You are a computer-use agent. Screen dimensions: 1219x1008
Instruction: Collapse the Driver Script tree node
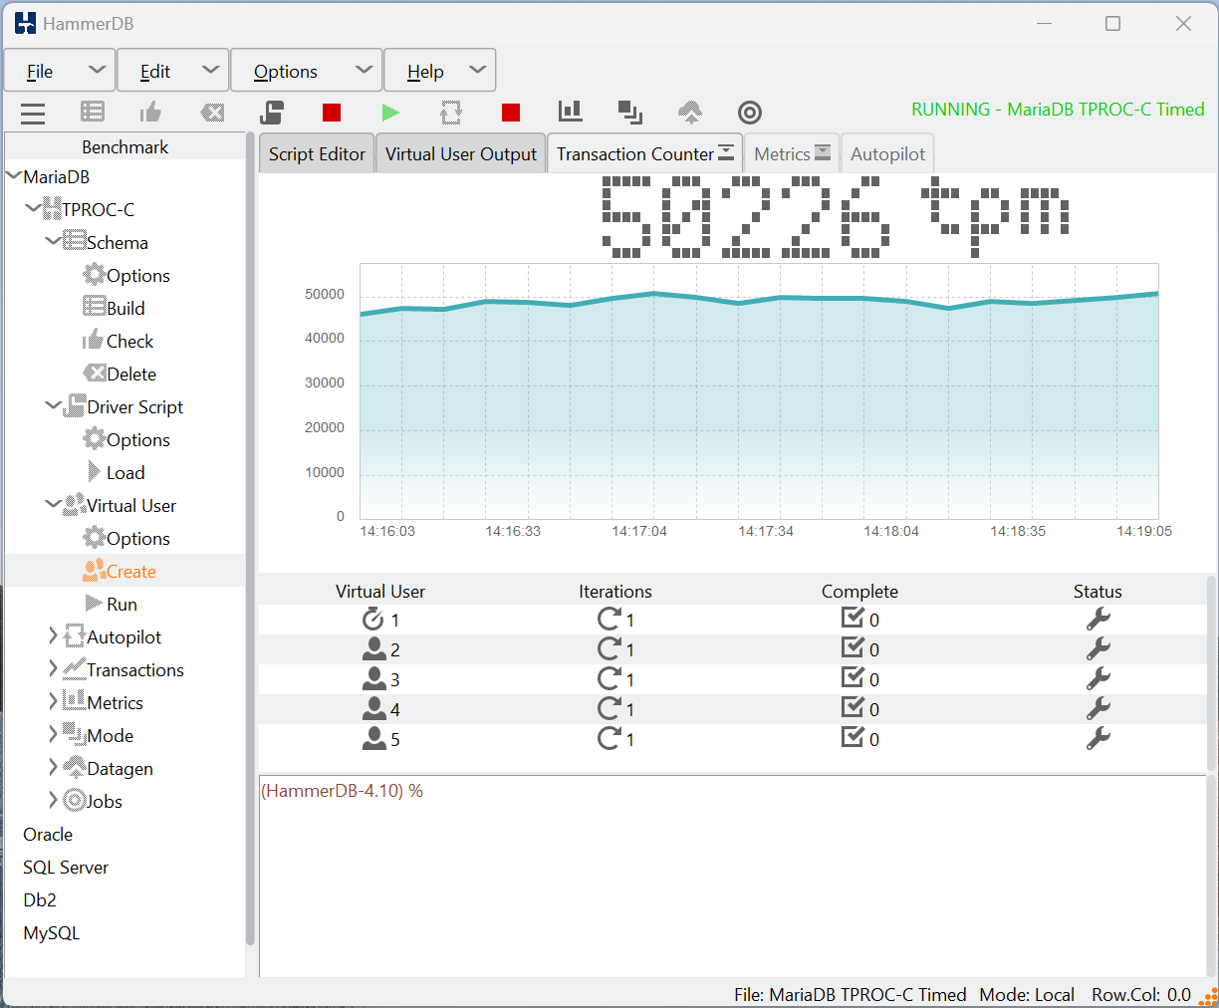[54, 406]
